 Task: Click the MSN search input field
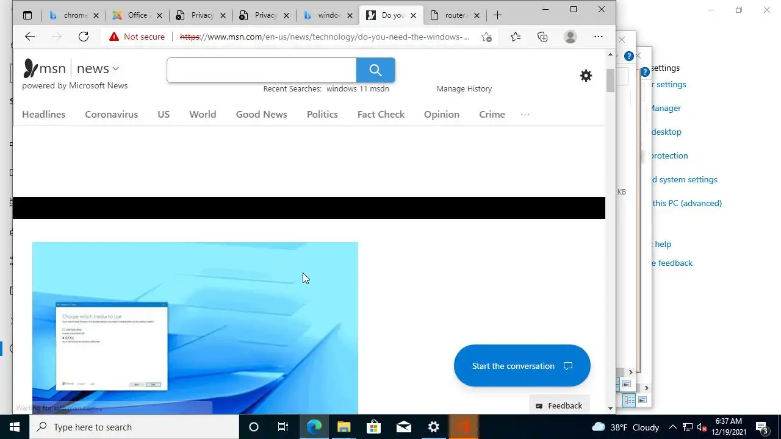click(261, 70)
